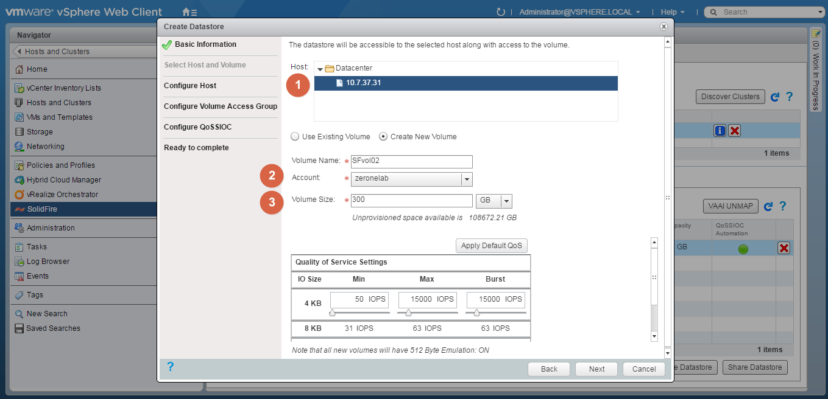This screenshot has width=828, height=399.
Task: Select the SolidFire navigator entry
Action: pyautogui.click(x=83, y=209)
